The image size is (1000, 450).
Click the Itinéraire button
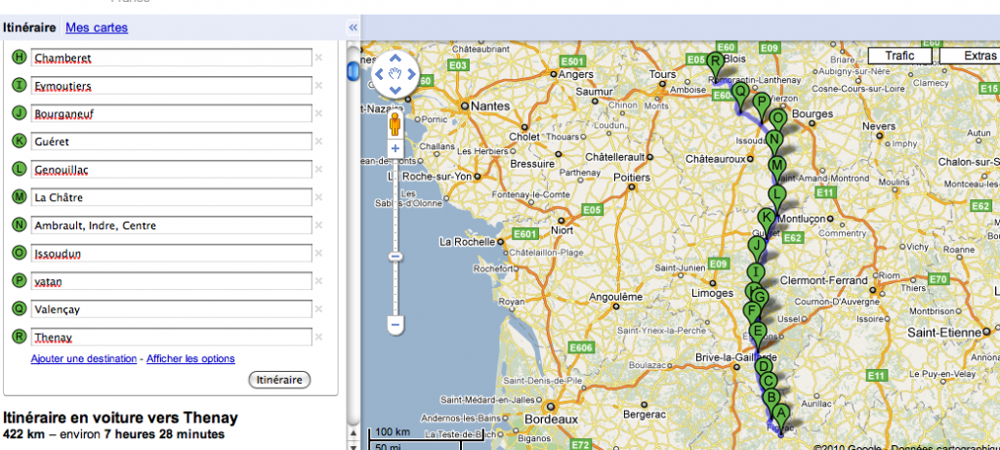(279, 380)
